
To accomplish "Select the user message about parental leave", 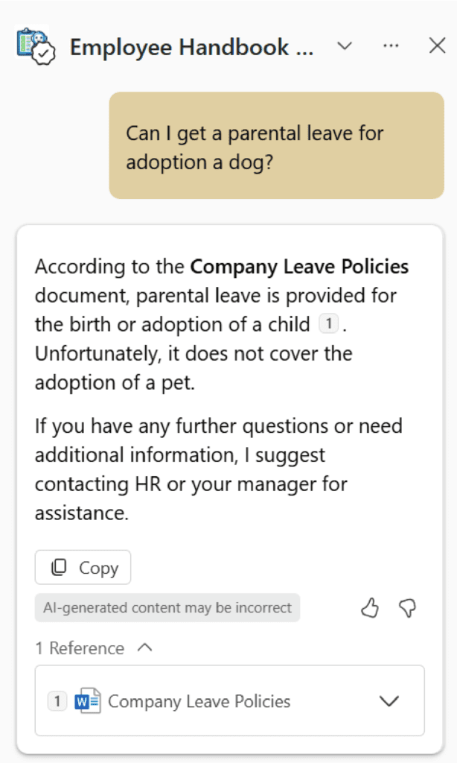I will click(x=277, y=145).
